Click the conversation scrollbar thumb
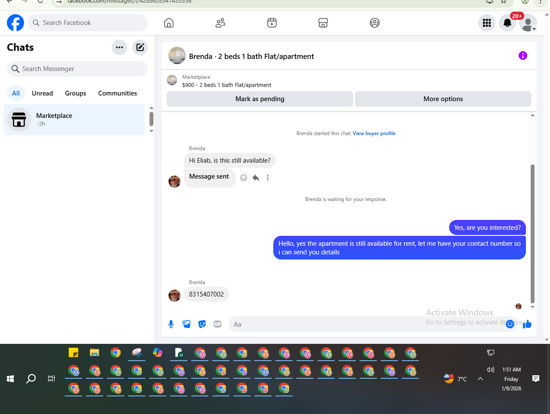This screenshot has width=550, height=414. tap(533, 234)
